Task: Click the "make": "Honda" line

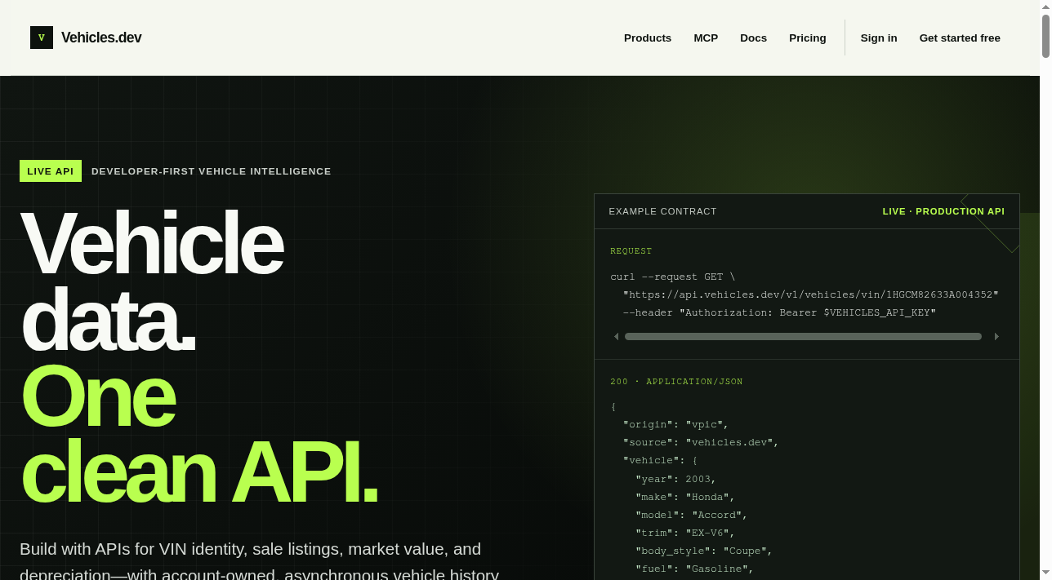Action: [x=685, y=497]
